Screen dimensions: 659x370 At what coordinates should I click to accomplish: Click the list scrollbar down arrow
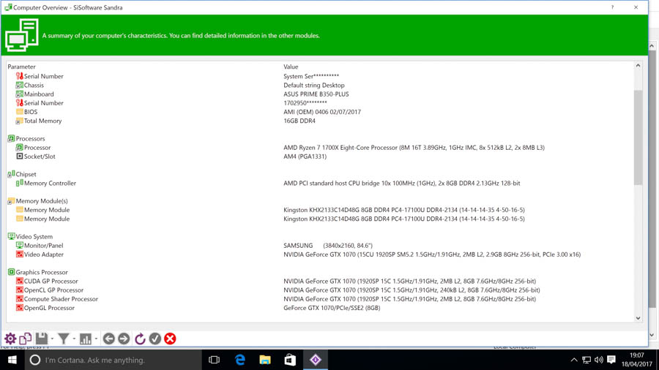(x=638, y=318)
